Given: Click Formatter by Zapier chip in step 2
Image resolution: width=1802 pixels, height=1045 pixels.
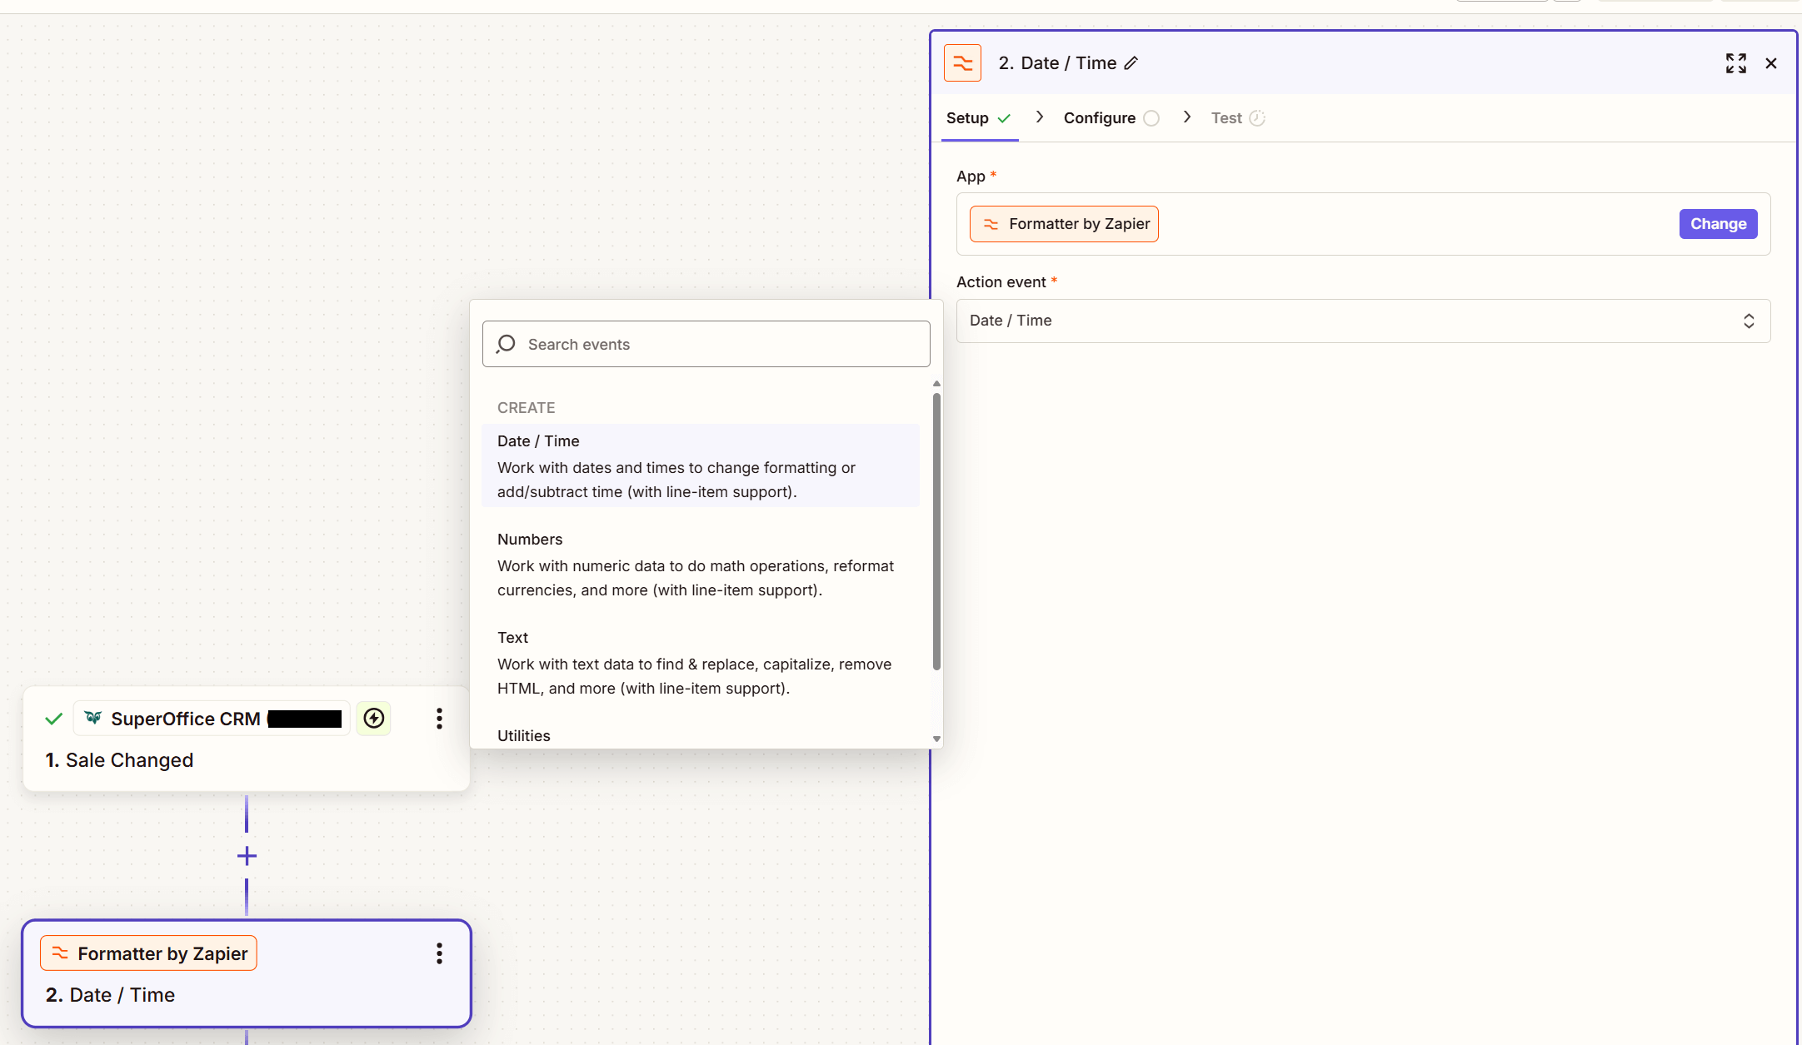Looking at the screenshot, I should [148, 953].
